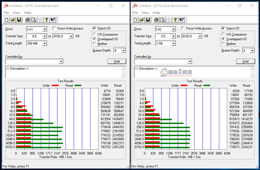The image size is (260, 170).
Task: Click Print Preview icon in right window toolbar
Action: tap(163, 20)
